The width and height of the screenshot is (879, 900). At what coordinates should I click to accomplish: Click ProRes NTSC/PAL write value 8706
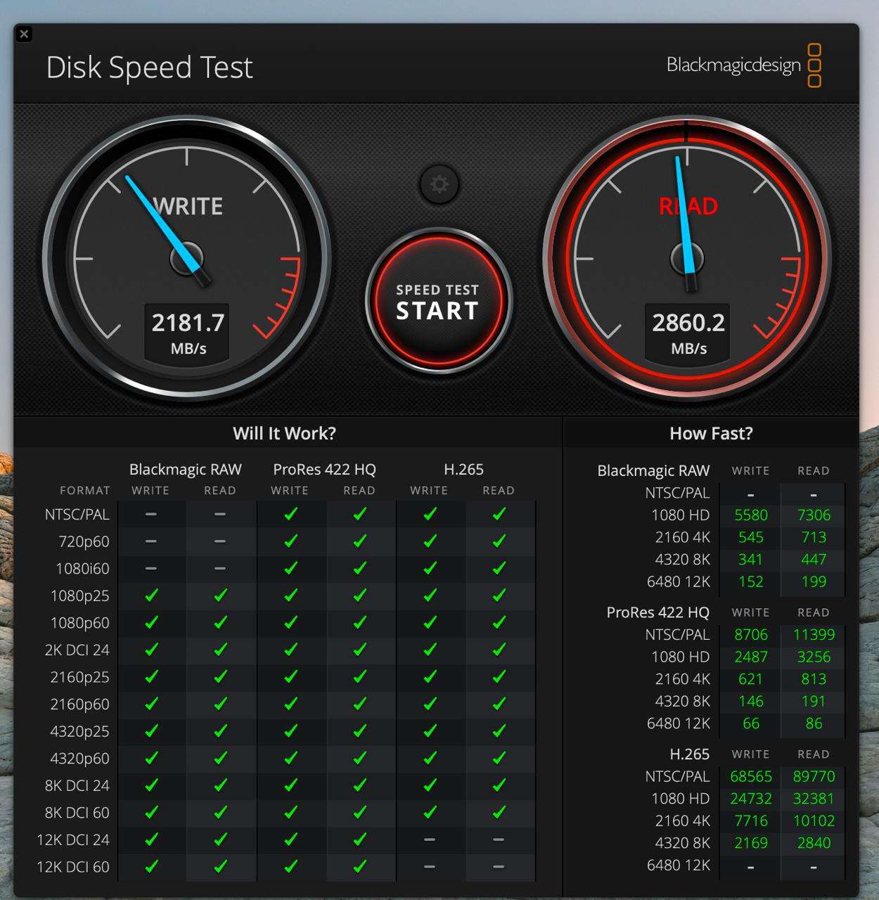point(750,634)
